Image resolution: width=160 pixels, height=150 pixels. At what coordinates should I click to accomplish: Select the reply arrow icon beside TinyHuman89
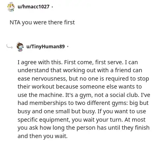click(x=10, y=47)
